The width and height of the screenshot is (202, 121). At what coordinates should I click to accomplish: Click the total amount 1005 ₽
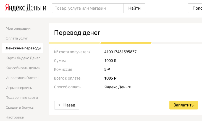[x=110, y=78]
